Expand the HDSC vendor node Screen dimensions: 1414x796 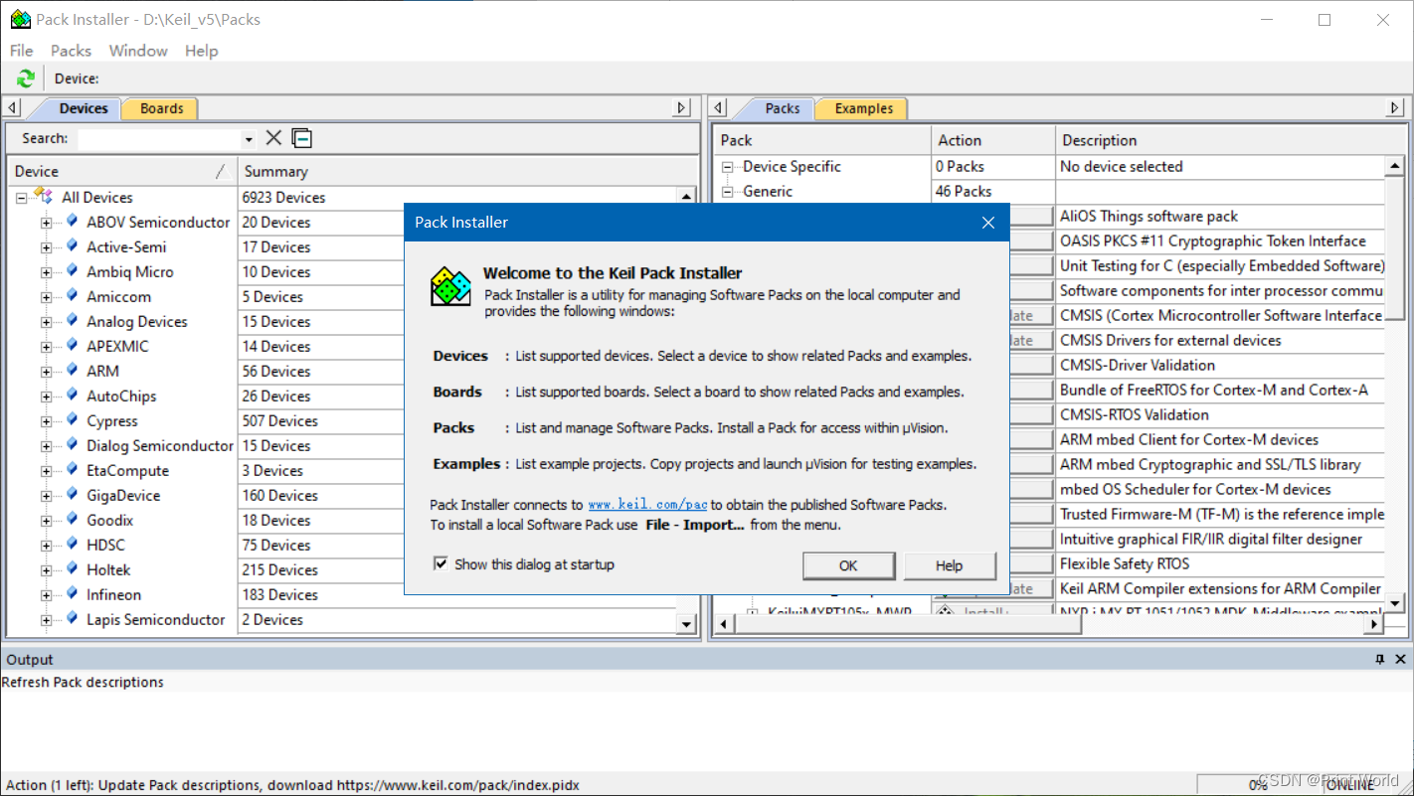coord(47,546)
